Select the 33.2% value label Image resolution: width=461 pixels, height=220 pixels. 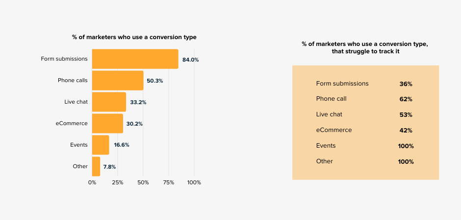point(138,102)
